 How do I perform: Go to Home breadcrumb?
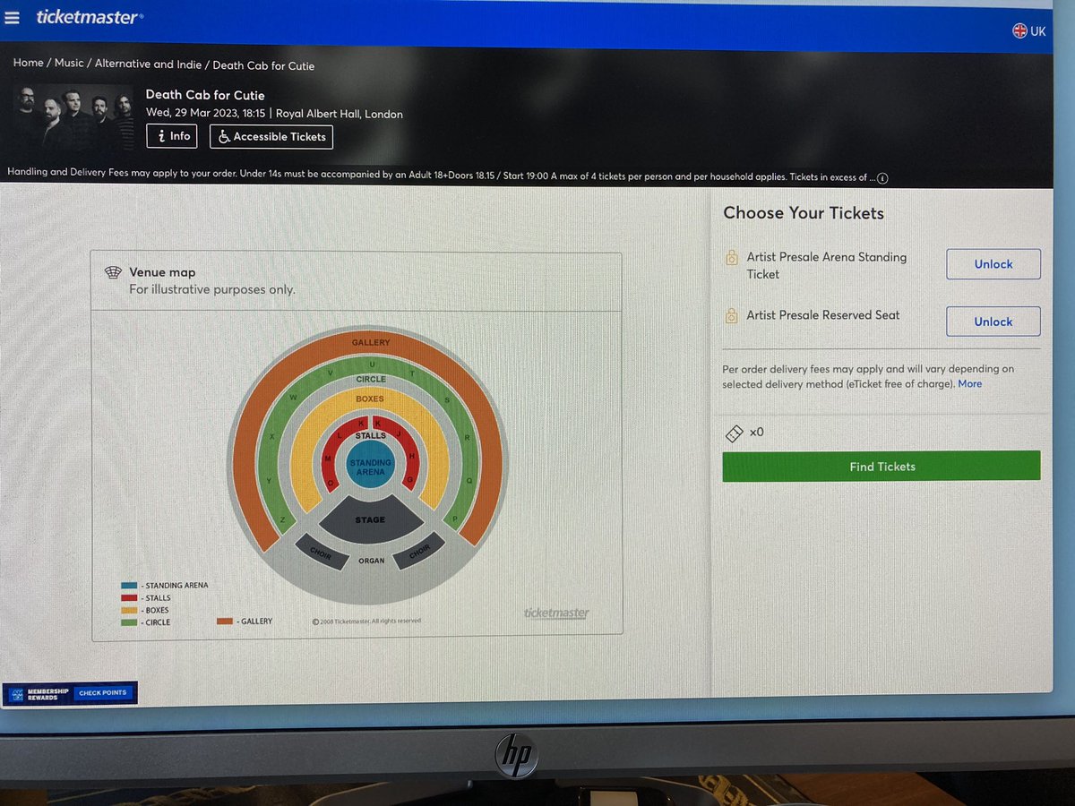click(28, 64)
